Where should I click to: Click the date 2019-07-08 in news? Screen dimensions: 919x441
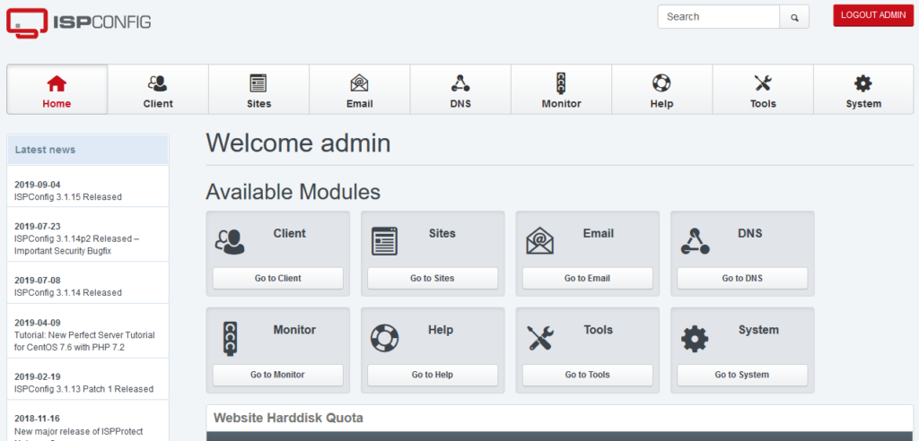point(38,280)
